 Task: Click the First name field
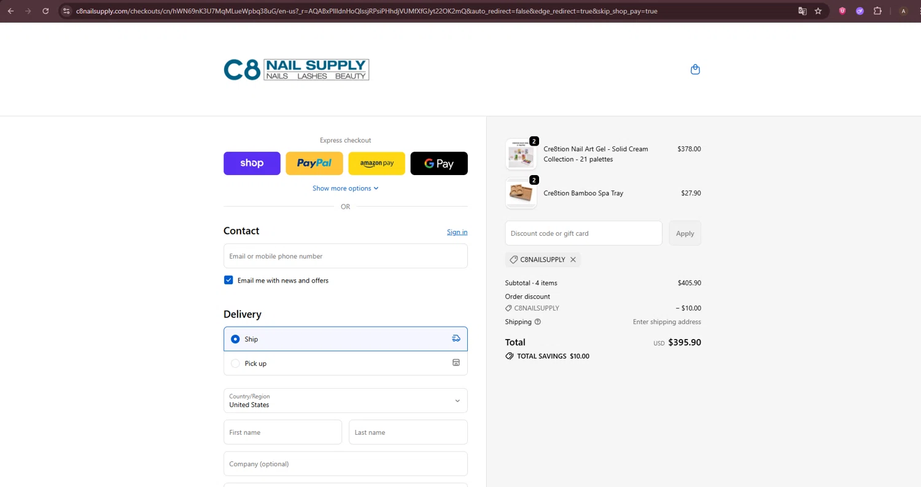[282, 432]
